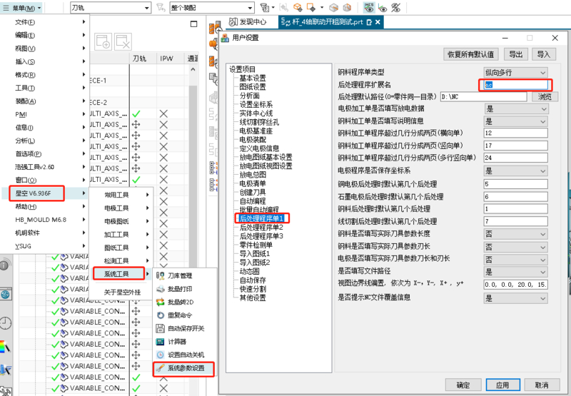Open 星空 V6.936F plugin menu

37,193
